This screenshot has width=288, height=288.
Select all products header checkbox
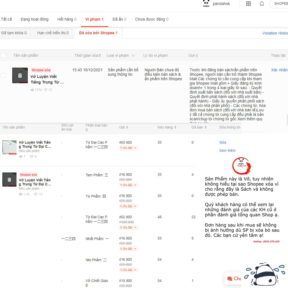[3, 55]
